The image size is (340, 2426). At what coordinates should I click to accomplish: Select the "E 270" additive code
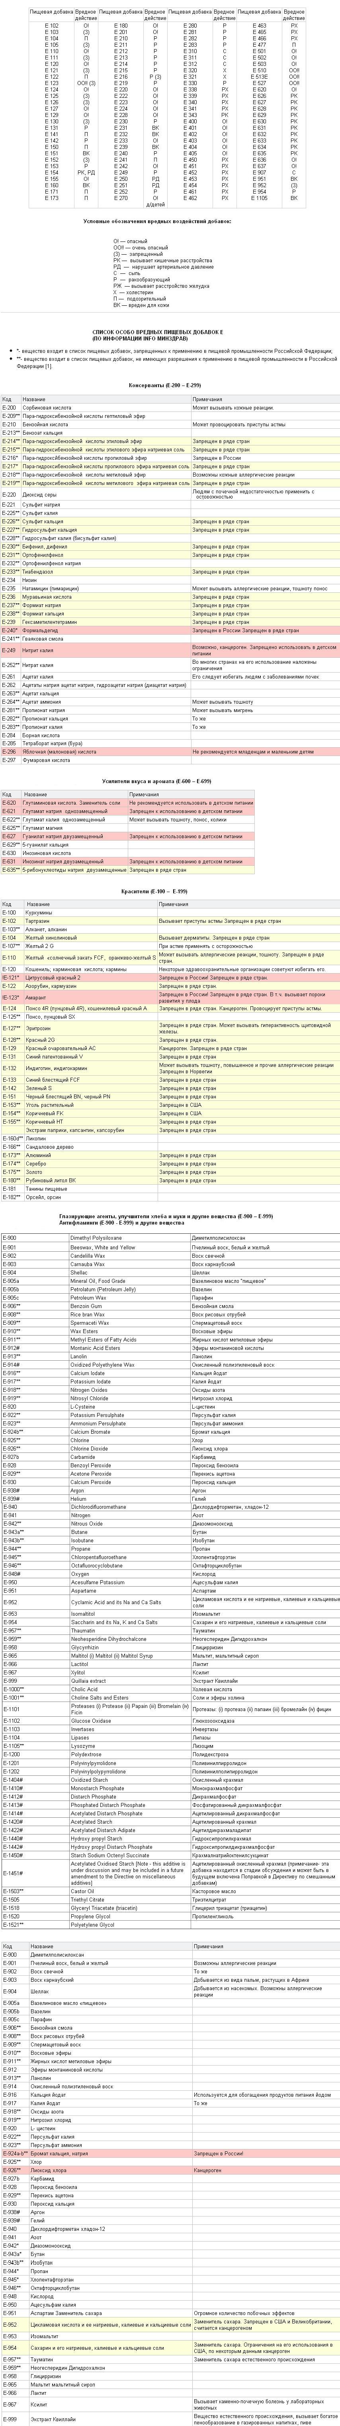120,198
